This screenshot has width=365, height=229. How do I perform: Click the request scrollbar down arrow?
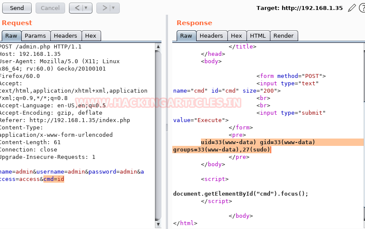pyautogui.click(x=158, y=224)
